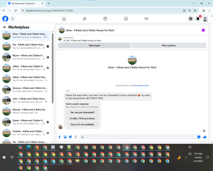Click the chat list scroll-down arrow
The width and height of the screenshot is (213, 171).
click(x=53, y=142)
